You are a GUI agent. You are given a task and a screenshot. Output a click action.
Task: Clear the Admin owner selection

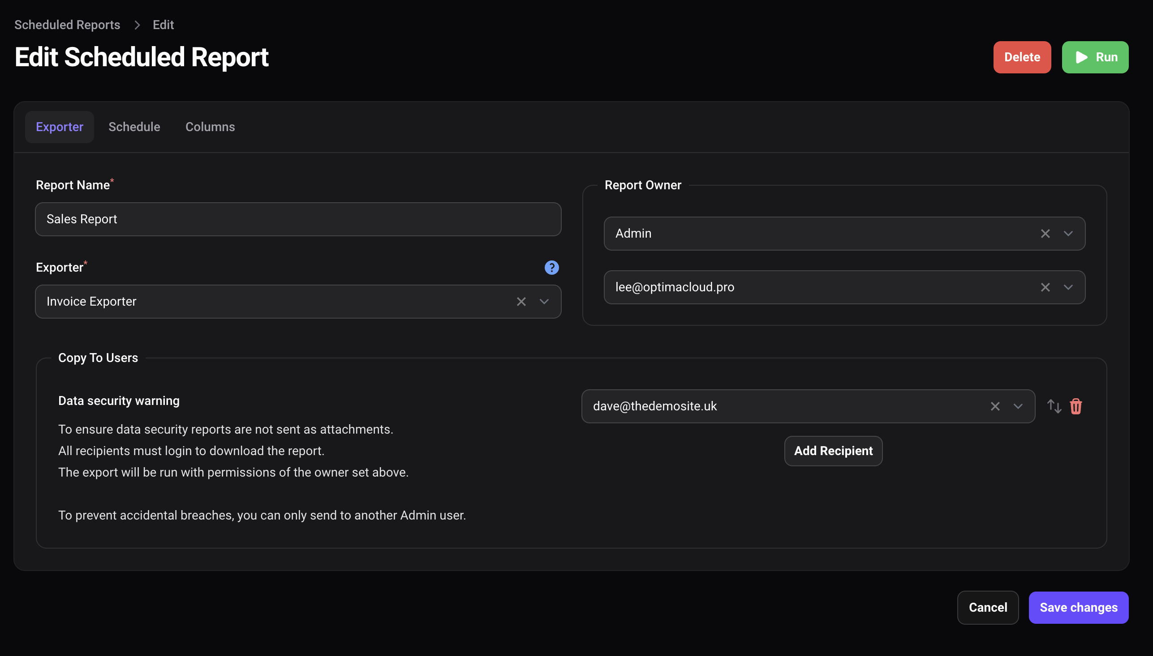1045,234
